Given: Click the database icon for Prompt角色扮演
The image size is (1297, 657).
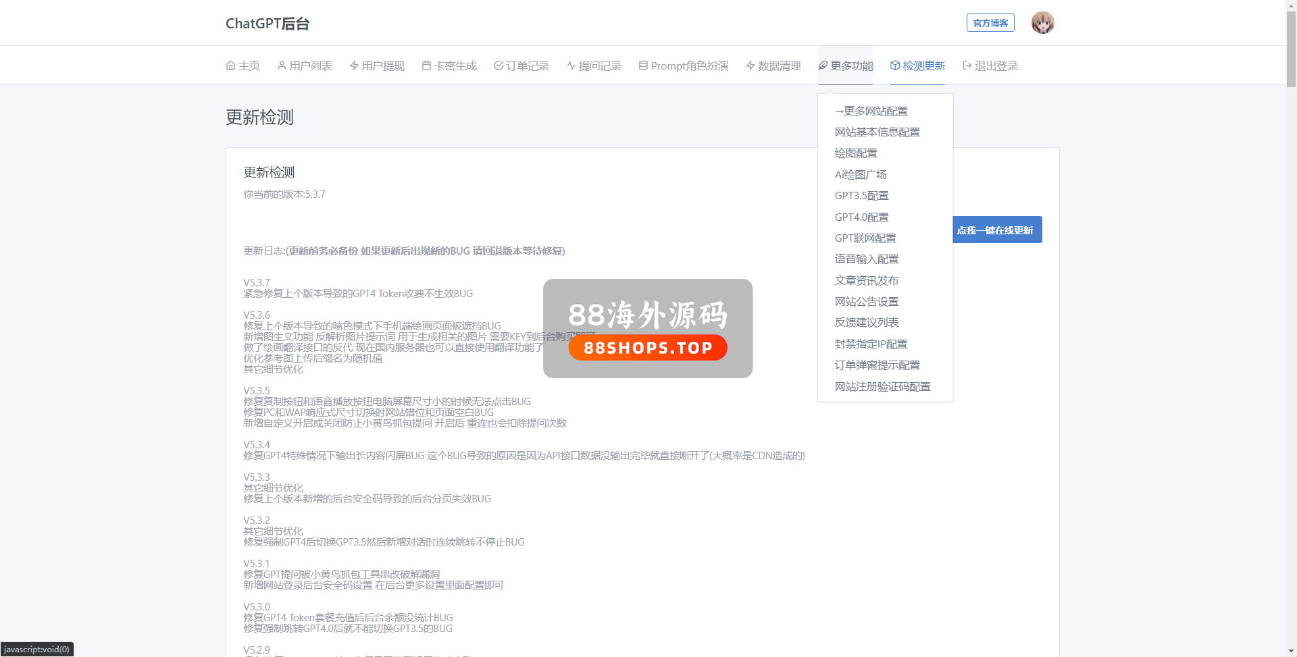Looking at the screenshot, I should pos(643,65).
